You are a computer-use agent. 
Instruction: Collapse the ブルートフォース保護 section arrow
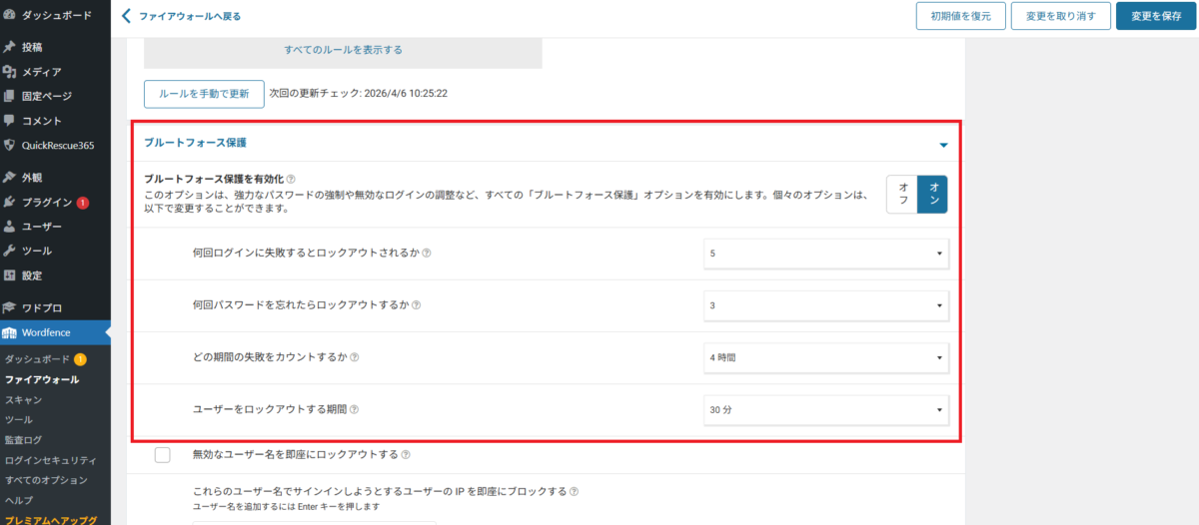pyautogui.click(x=942, y=145)
